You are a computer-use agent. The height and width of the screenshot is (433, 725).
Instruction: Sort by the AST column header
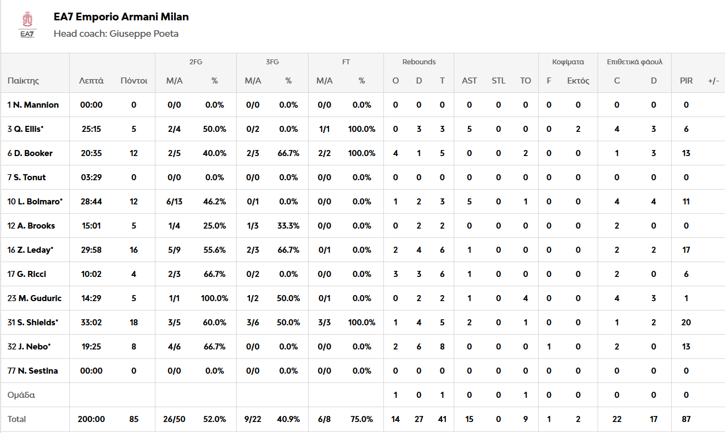(x=469, y=81)
